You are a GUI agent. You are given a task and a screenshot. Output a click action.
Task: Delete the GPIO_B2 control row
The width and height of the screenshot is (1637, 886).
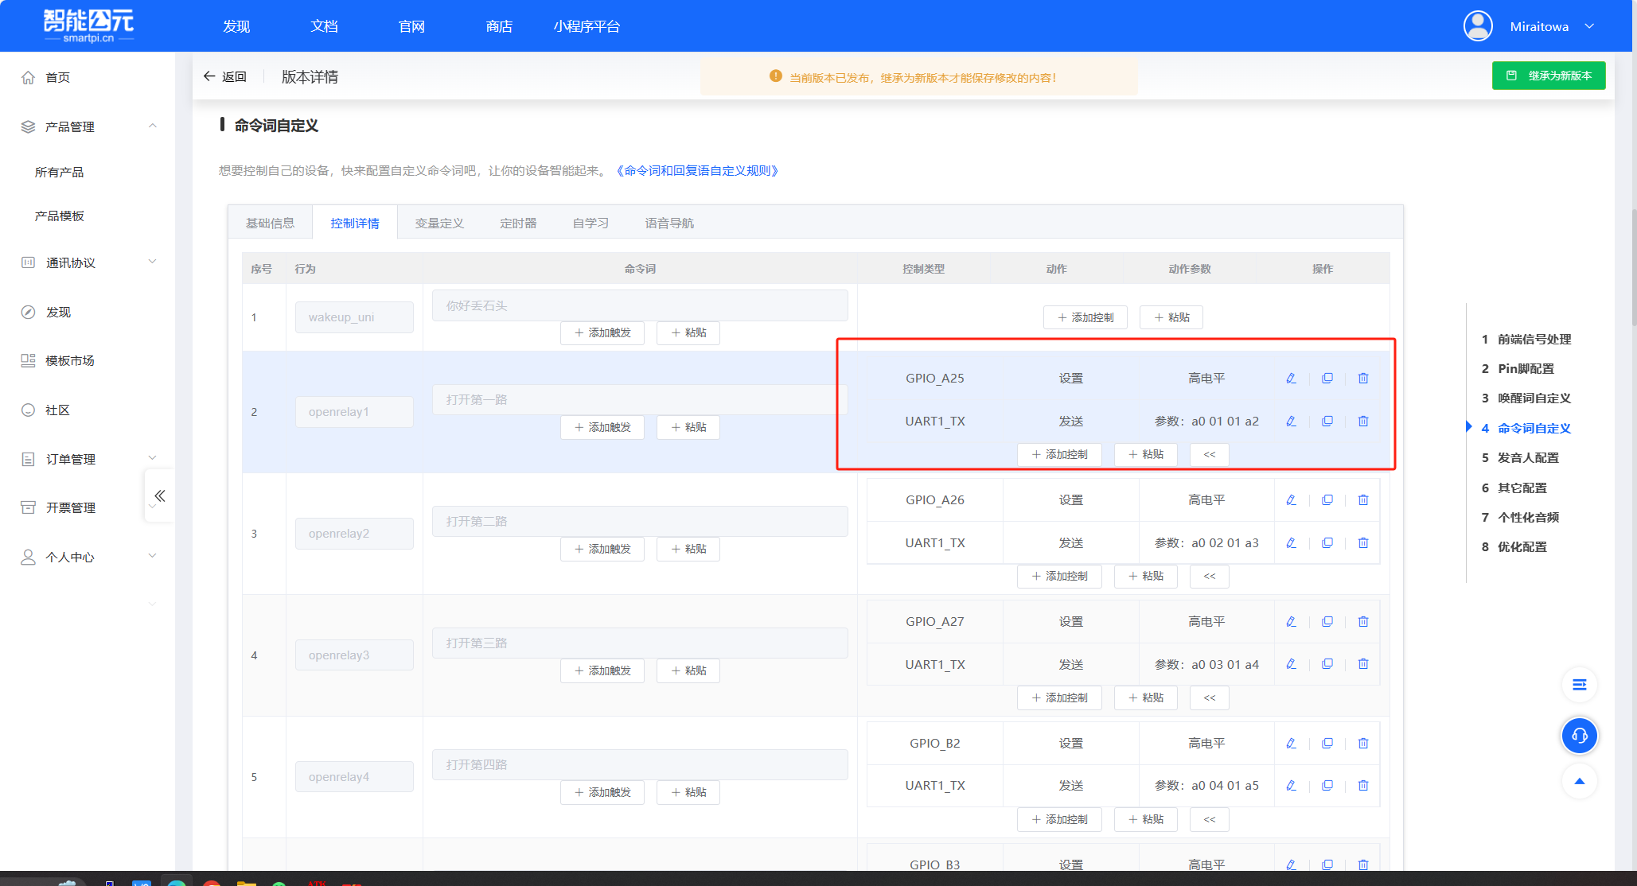point(1363,744)
